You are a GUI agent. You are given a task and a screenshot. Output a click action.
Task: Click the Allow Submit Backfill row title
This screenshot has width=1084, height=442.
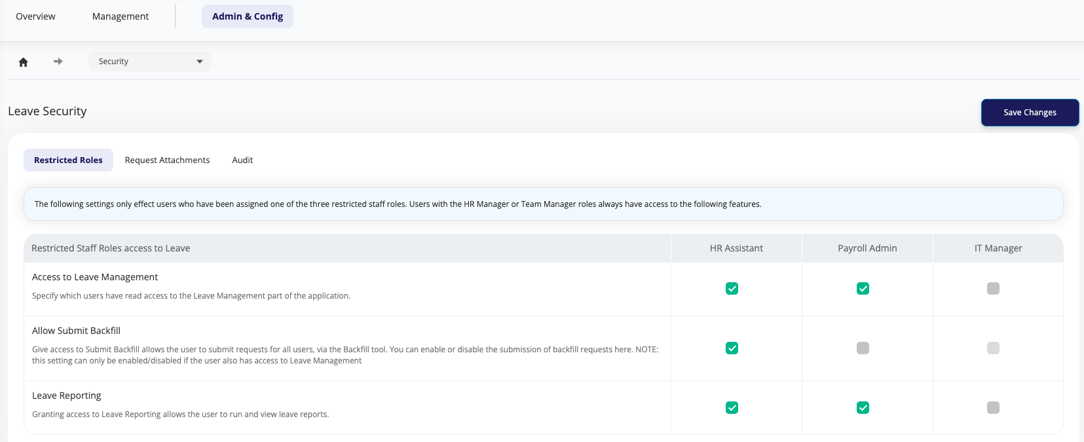pos(76,331)
